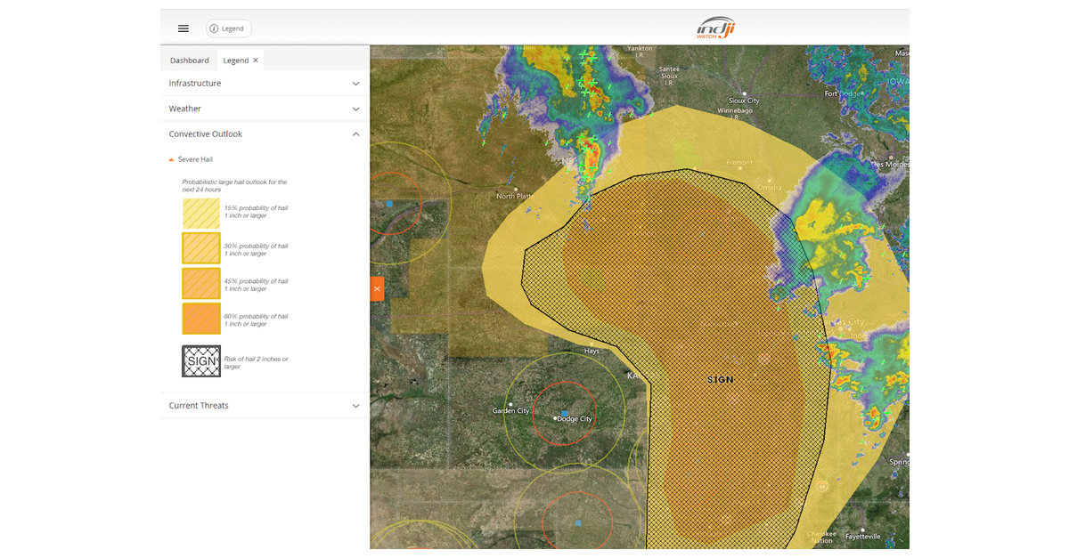1069x558 pixels.
Task: Collapse the Convective Outlook section
Action: pos(264,133)
